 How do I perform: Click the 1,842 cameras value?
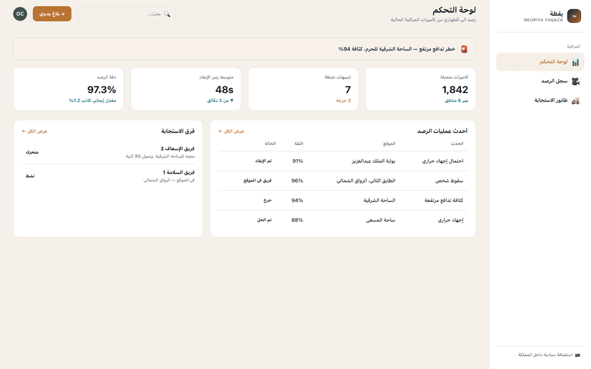[x=455, y=90]
